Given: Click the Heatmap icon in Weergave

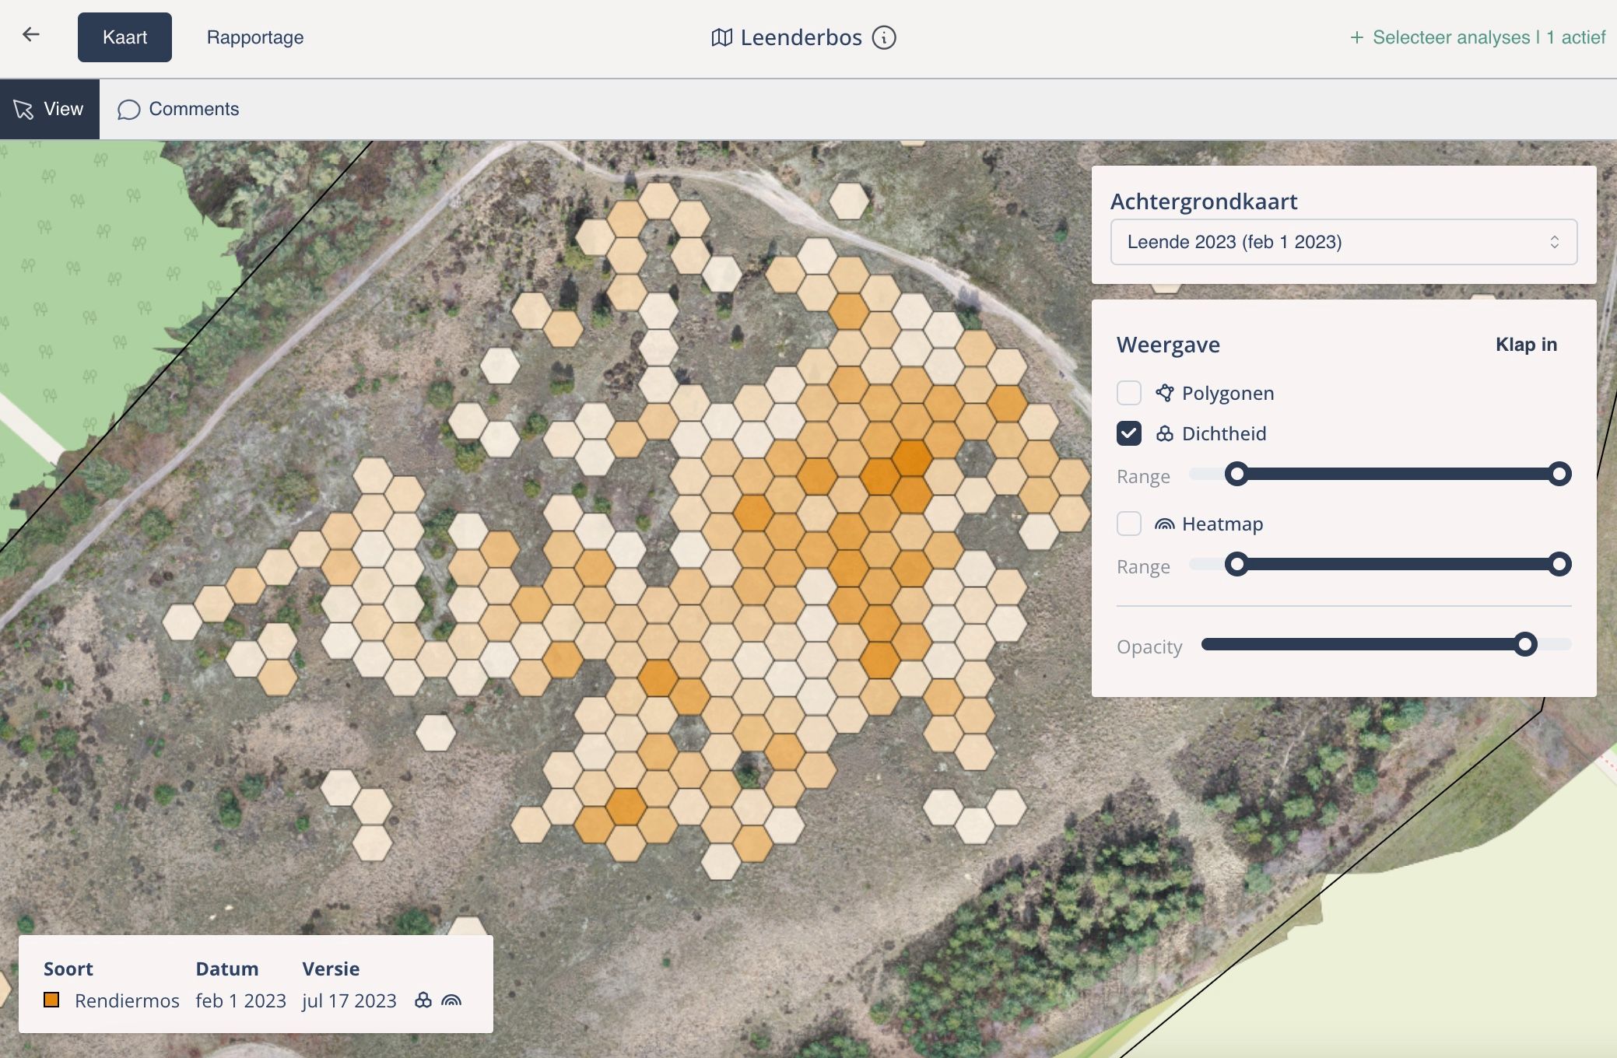Looking at the screenshot, I should [x=1165, y=524].
